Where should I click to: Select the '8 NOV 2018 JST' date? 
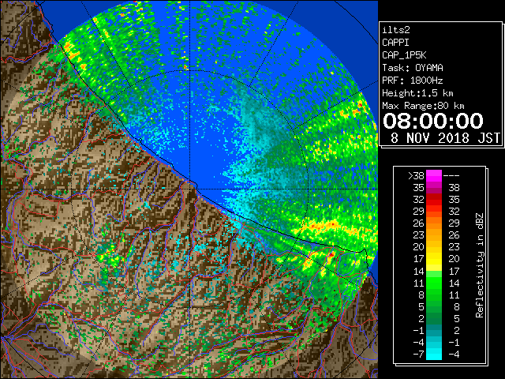tap(445, 138)
